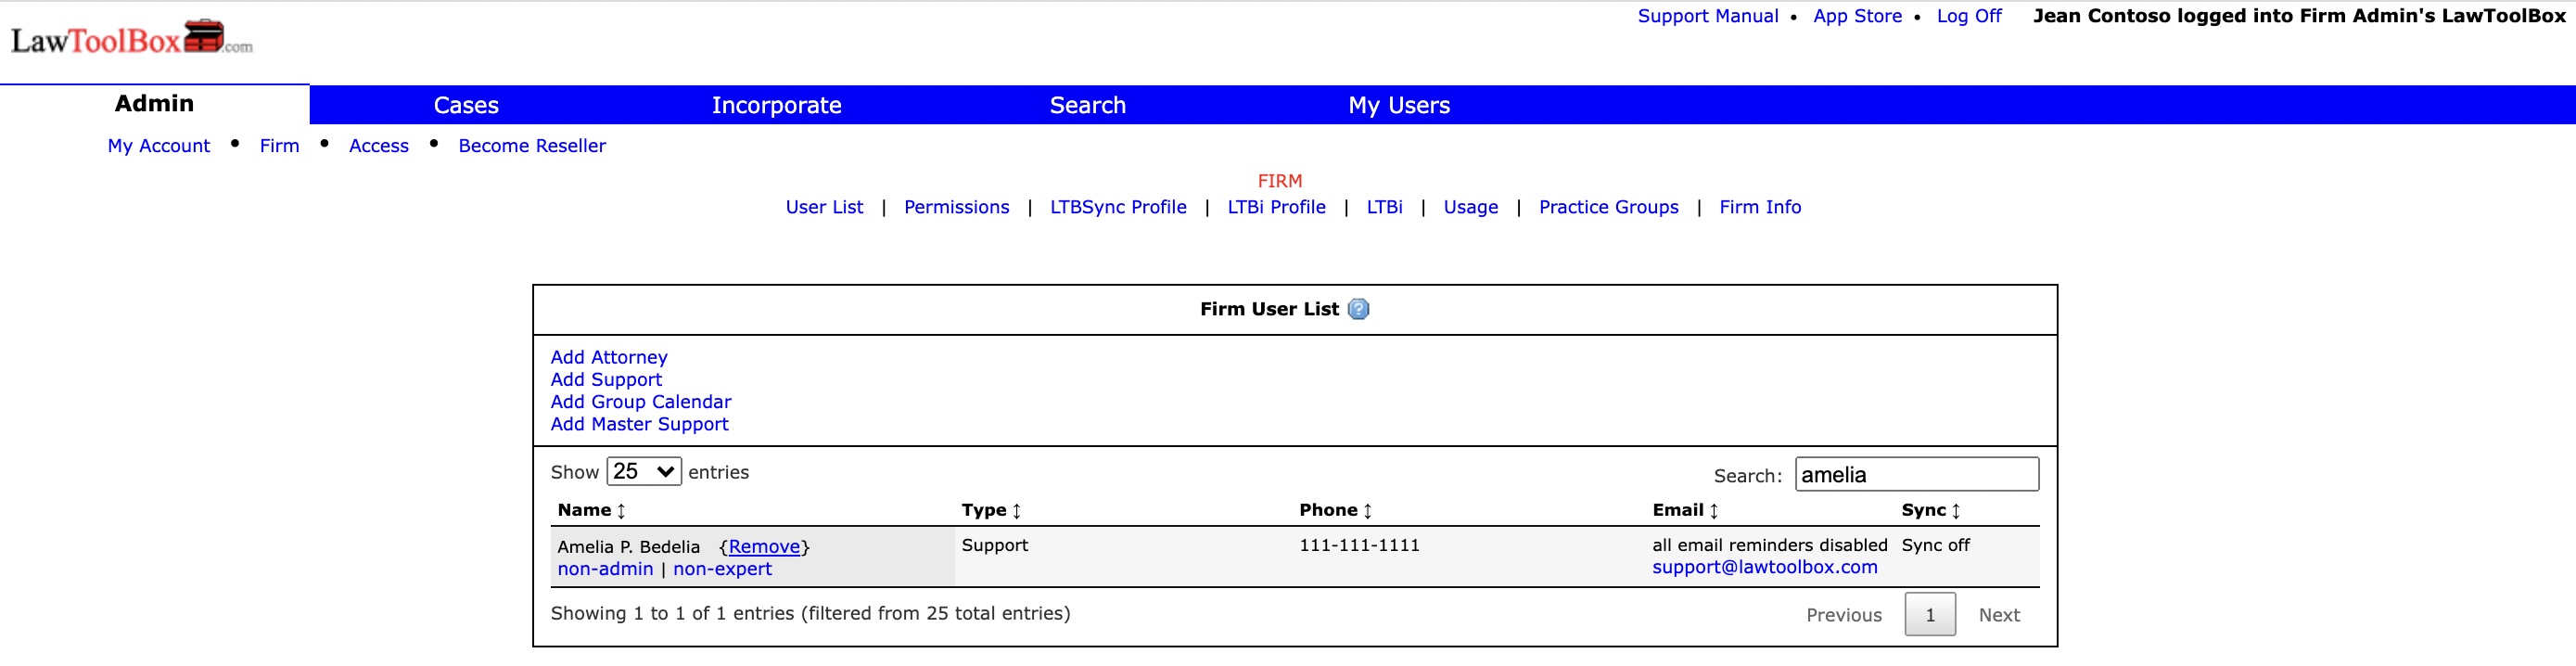Go to Next page
The image size is (2576, 666).
1998,615
